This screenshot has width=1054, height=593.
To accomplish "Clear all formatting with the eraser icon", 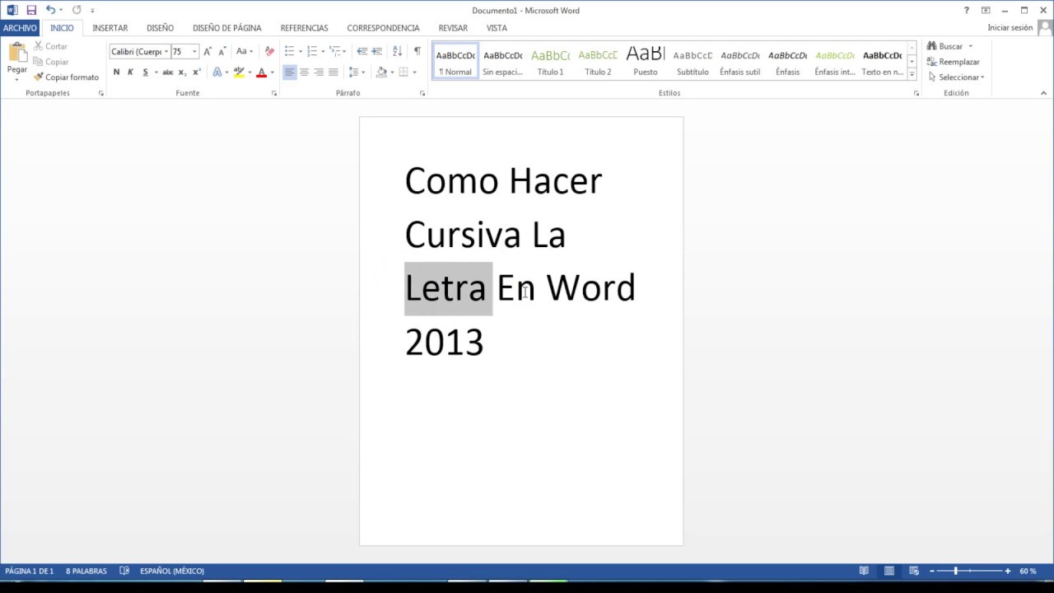I will [x=269, y=51].
